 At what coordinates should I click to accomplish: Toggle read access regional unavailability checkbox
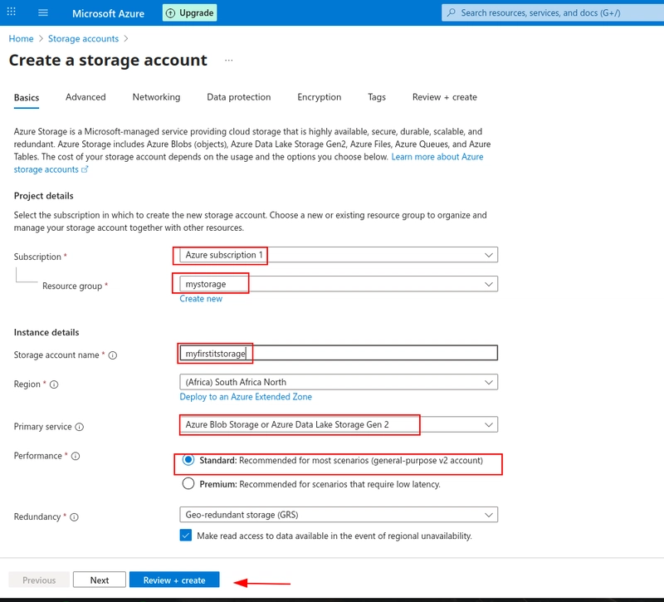click(185, 536)
